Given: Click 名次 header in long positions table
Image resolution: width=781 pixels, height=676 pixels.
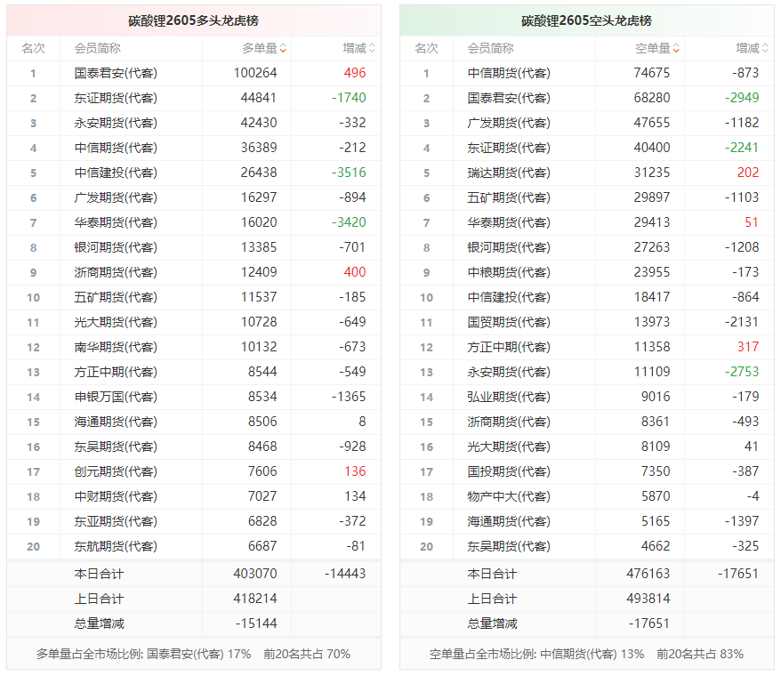Looking at the screenshot, I should (x=34, y=48).
